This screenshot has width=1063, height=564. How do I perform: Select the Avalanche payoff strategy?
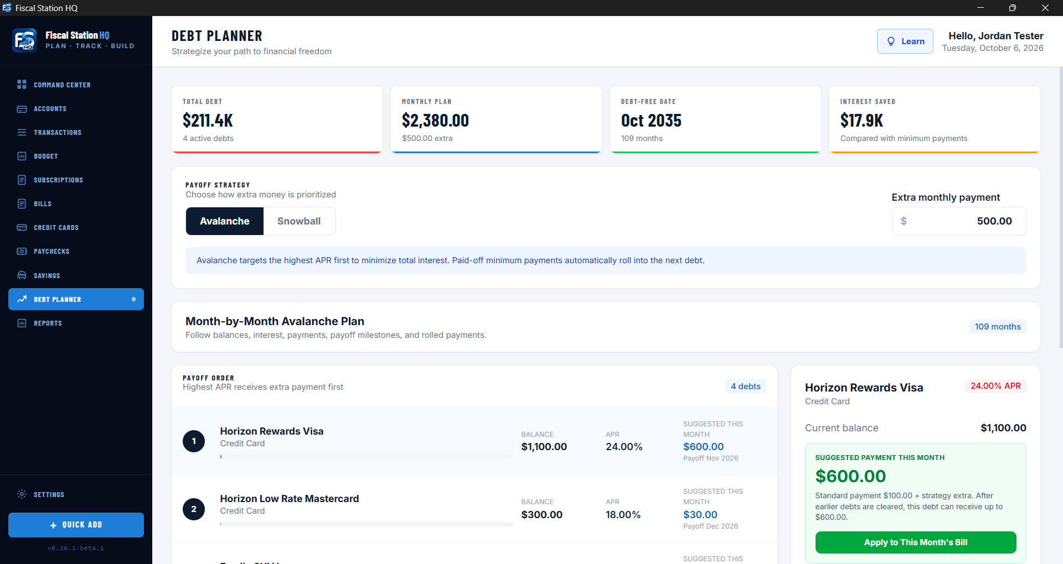click(x=224, y=221)
